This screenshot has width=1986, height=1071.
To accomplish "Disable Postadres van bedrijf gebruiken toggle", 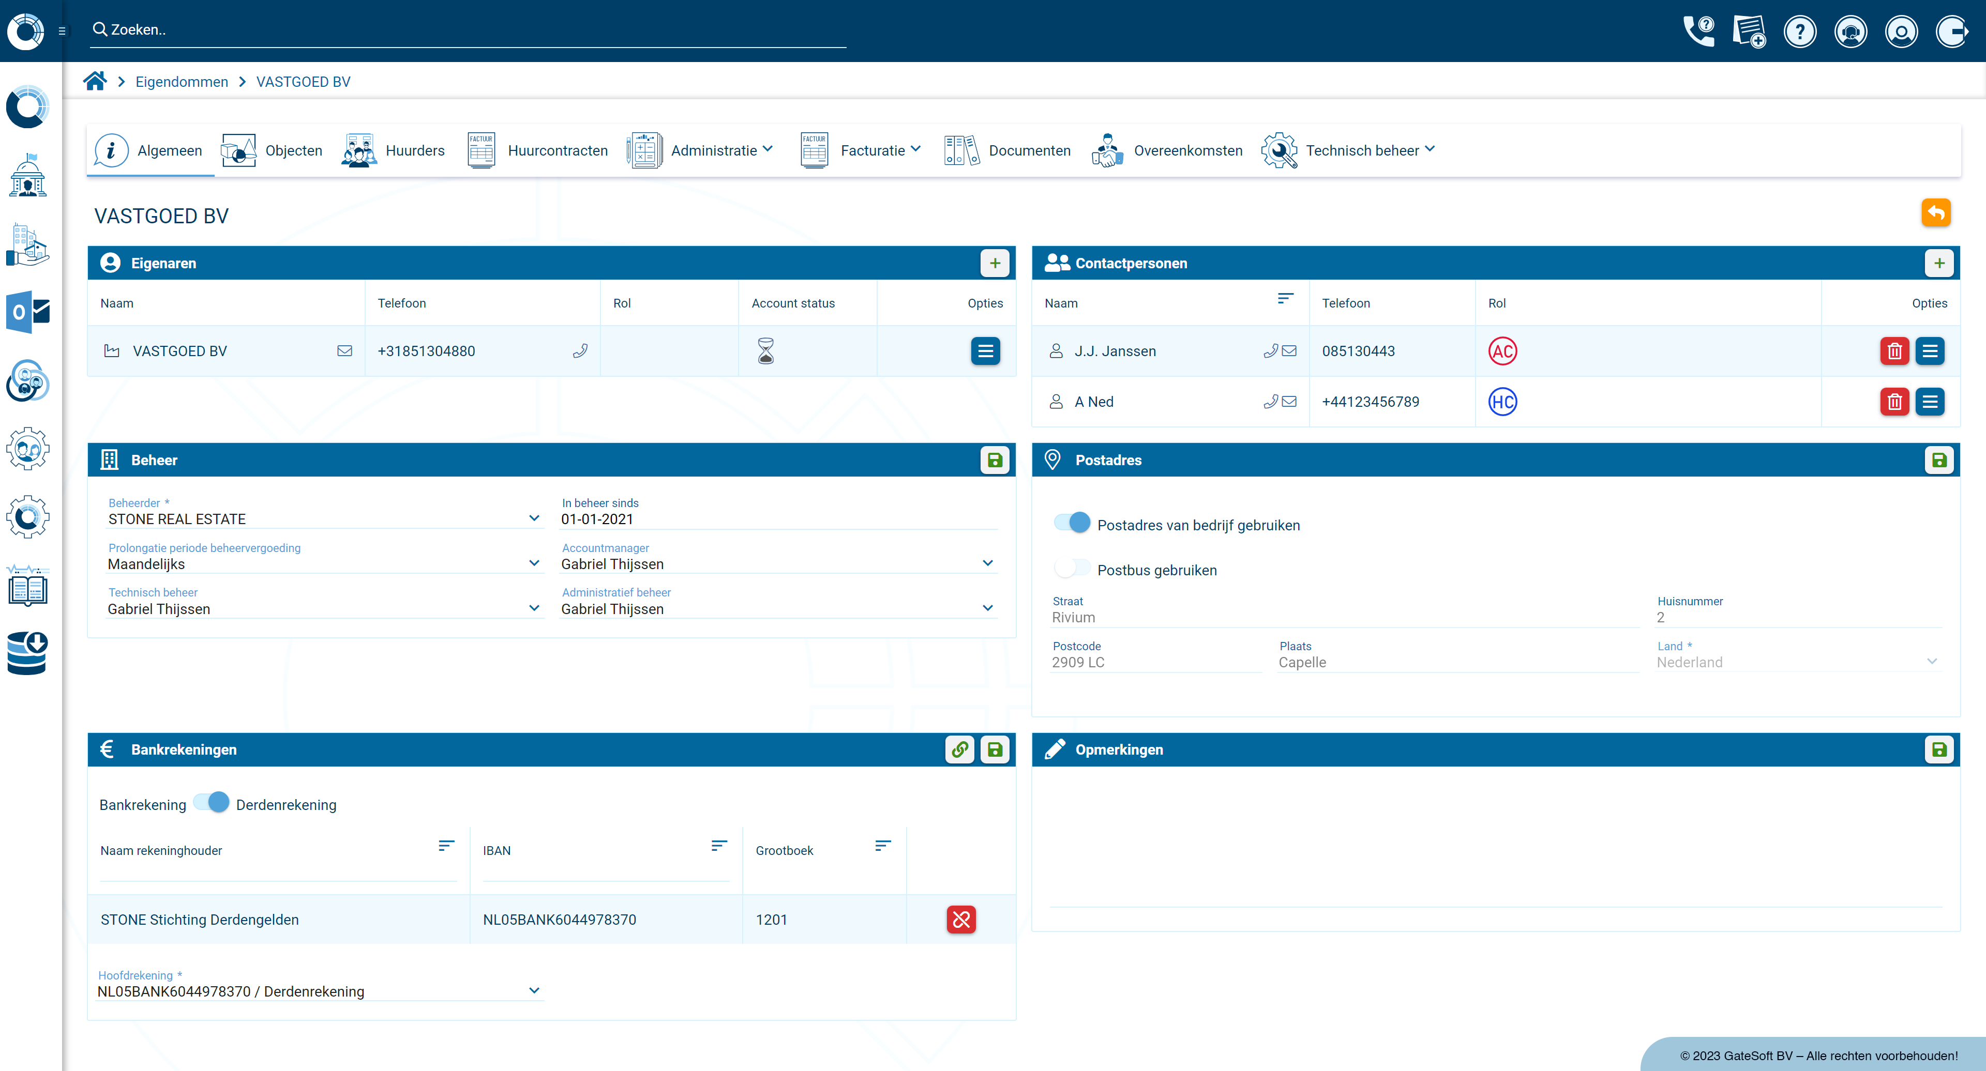I will click(x=1072, y=523).
